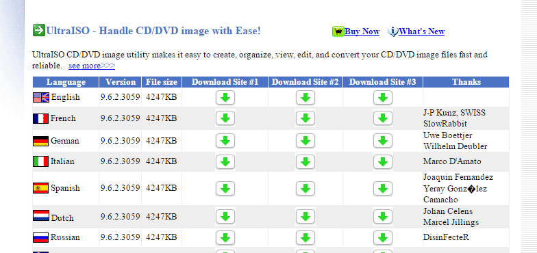Download French version from Site #3
Viewport: 537px width, 253px height.
382,118
